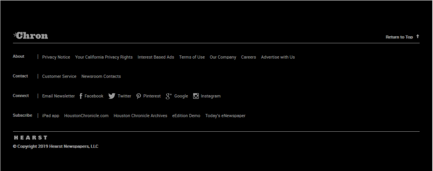Open the Facebook text link
This screenshot has width=433, height=171.
(x=94, y=96)
